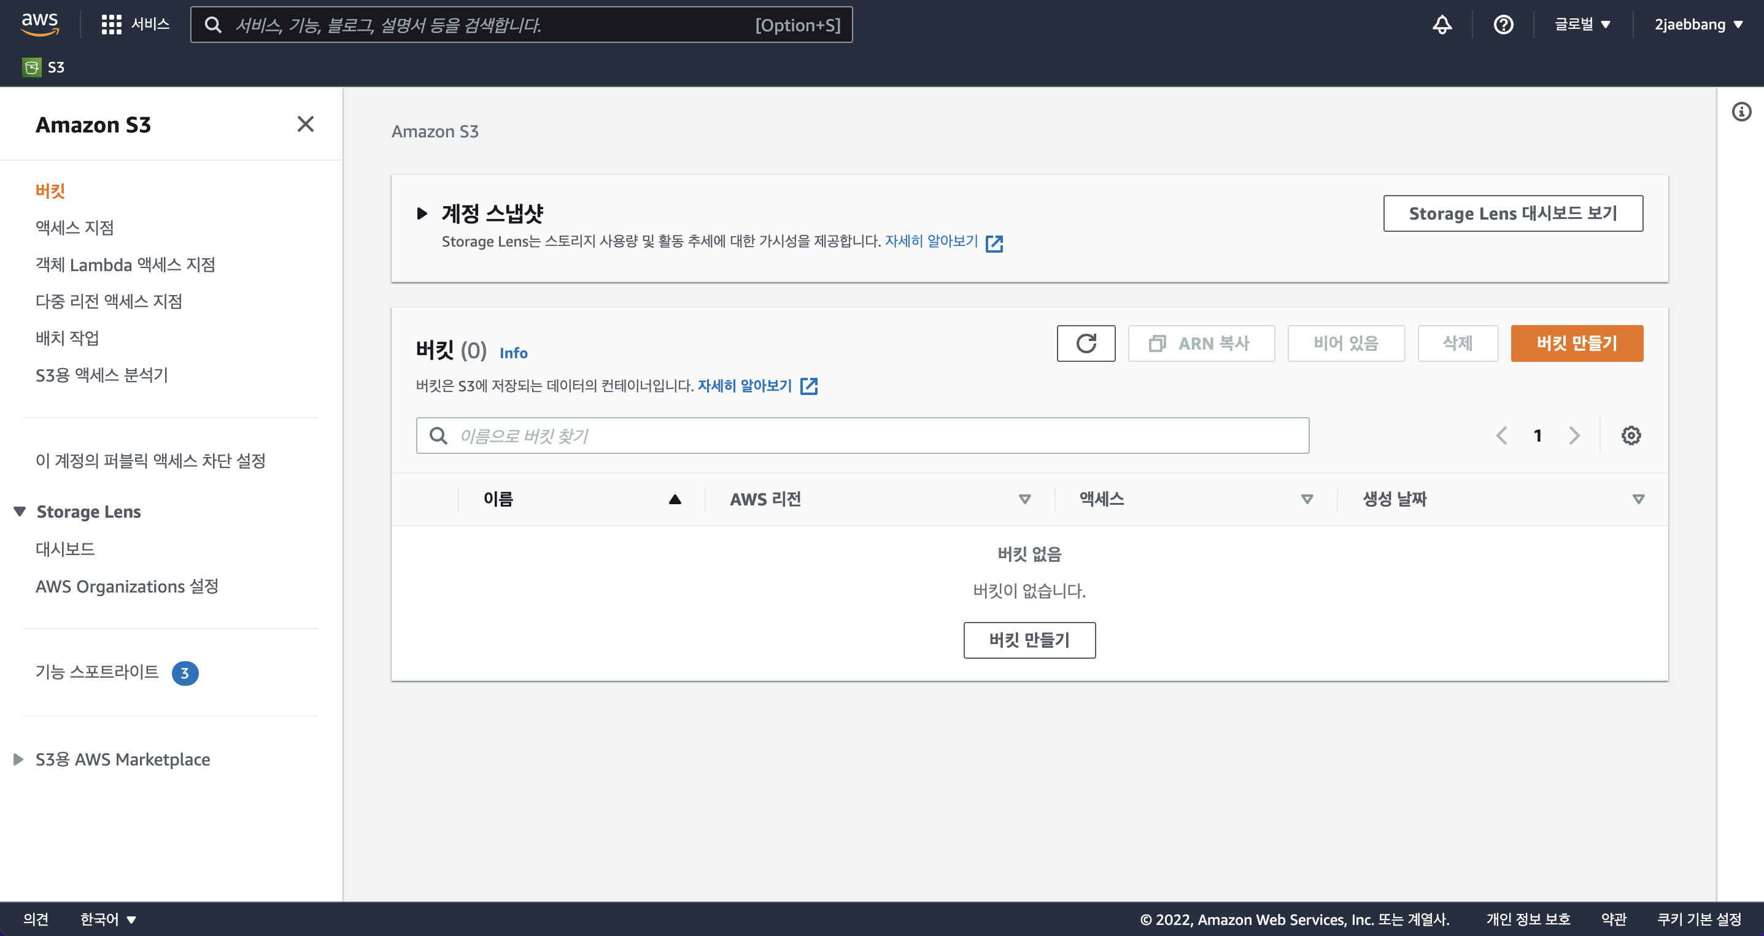Open 배치 작업 sidebar item

tap(67, 338)
